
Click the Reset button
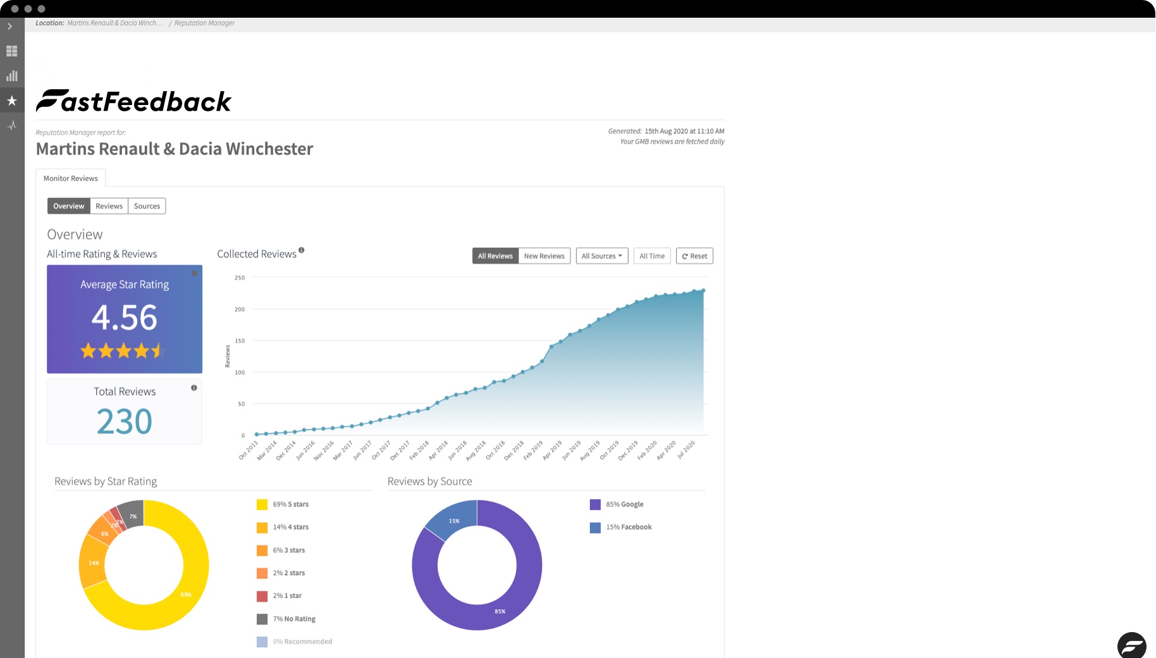[x=694, y=256]
